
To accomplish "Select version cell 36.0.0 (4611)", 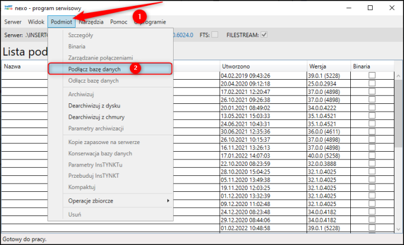I will coord(329,132).
